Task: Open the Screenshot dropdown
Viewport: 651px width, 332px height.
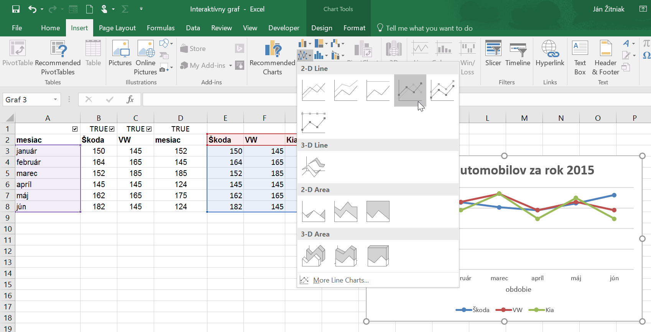Action: pos(166,68)
